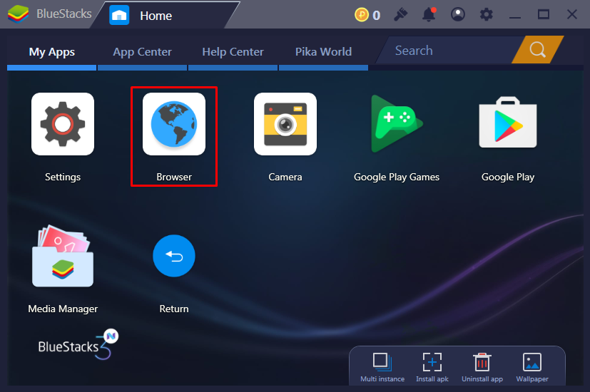Click the Install apk button
This screenshot has width=590, height=392.
432,362
